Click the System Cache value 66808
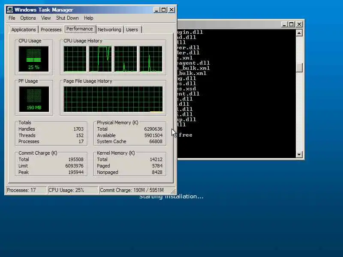The height and width of the screenshot is (257, 343). [x=156, y=141]
